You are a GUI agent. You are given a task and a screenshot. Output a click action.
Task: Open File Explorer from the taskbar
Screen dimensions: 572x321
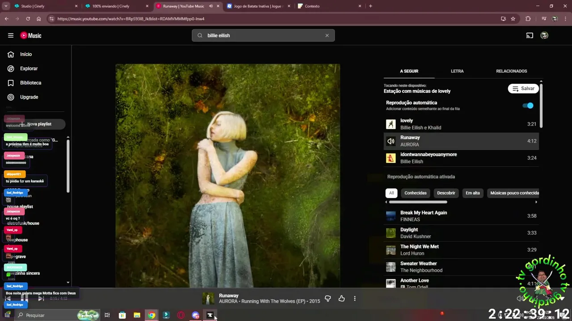click(137, 315)
